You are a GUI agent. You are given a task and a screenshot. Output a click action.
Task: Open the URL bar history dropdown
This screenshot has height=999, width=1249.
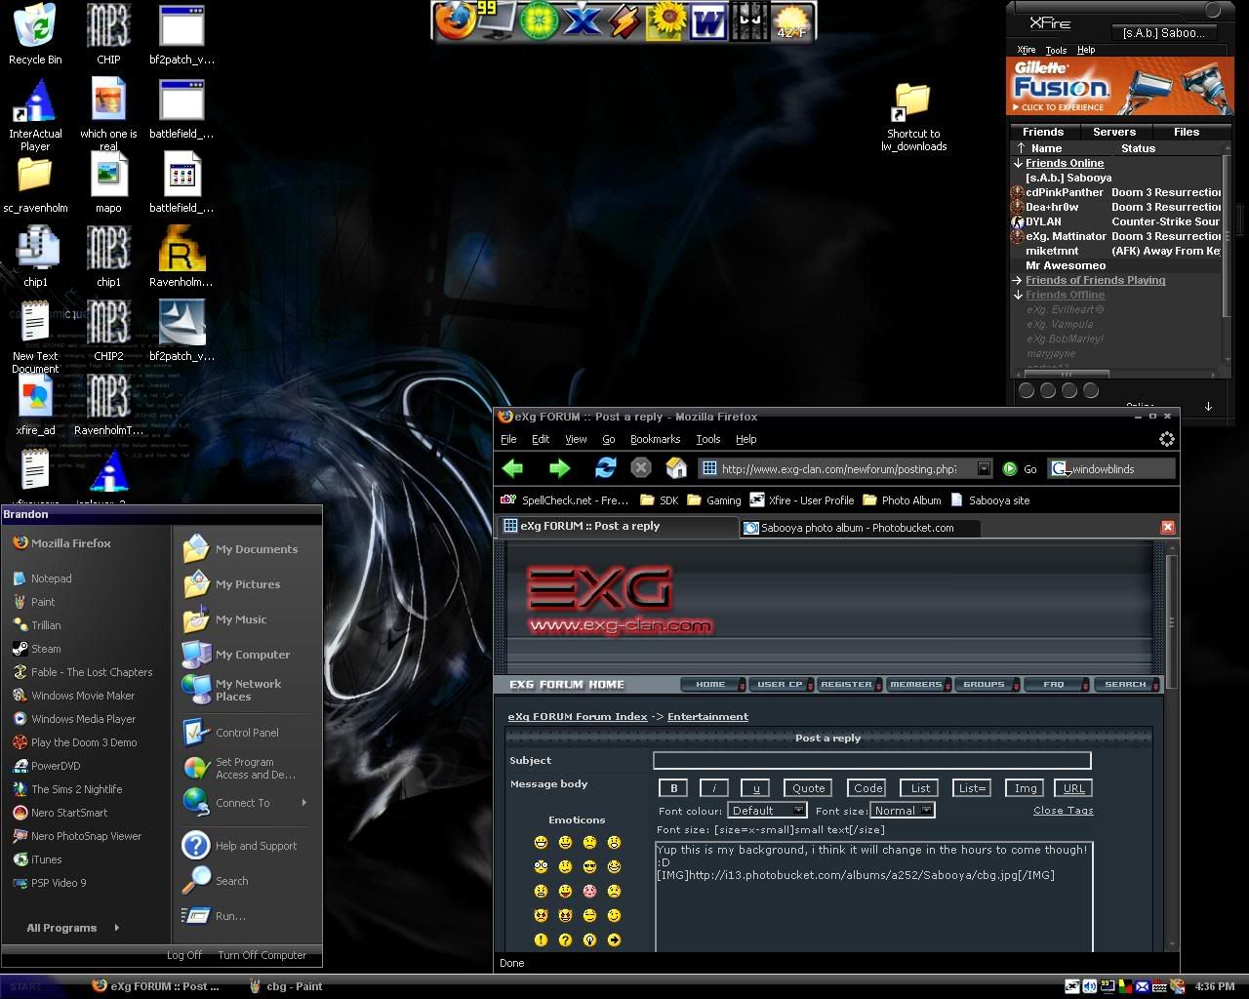point(984,469)
